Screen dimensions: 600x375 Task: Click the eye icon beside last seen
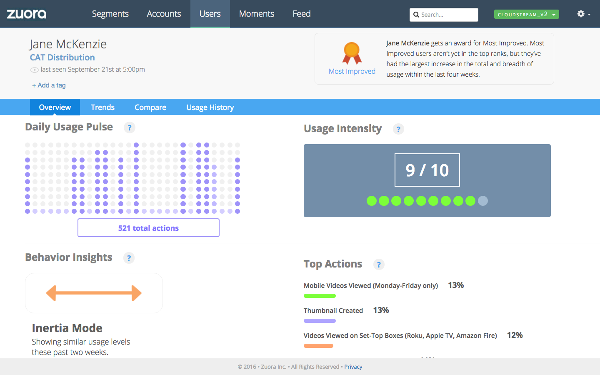pos(35,70)
